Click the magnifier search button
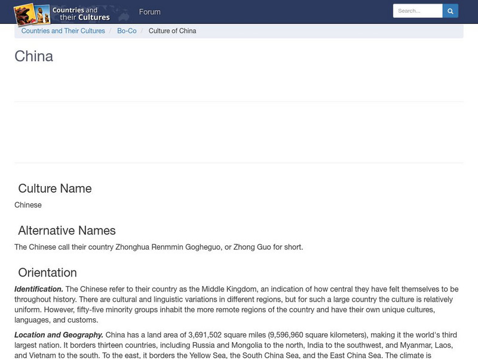The width and height of the screenshot is (478, 359). click(x=451, y=11)
